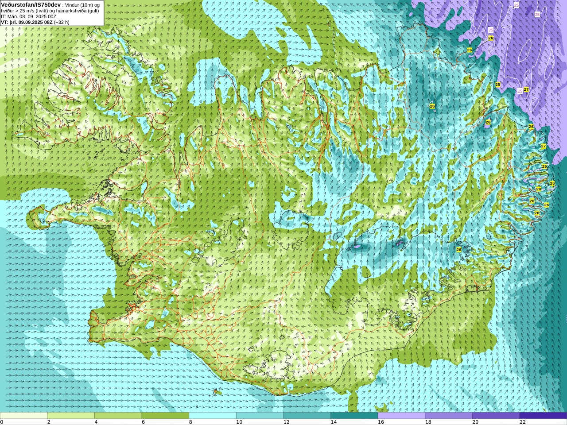Pick the 0–2 m/s pale cream legend swatch
Screen dimensions: 567x425
pyautogui.click(x=23, y=416)
